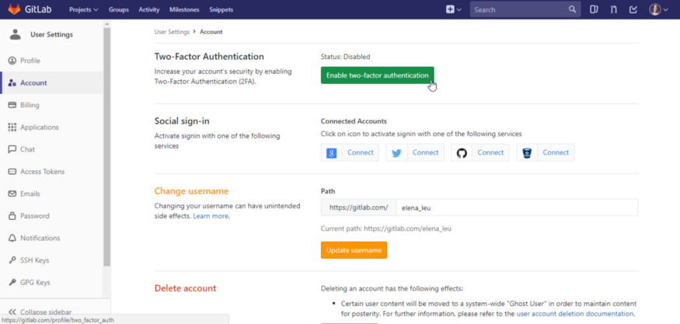
Task: Connect GitHub account for sign-in
Action: click(x=480, y=152)
